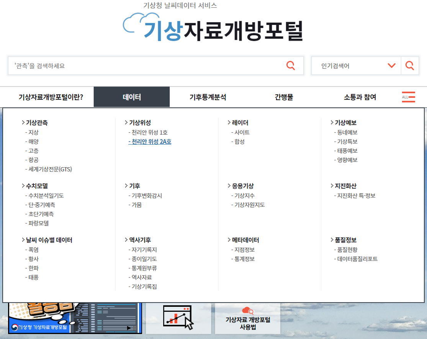Select 천리안 위성 2A호 link
The height and width of the screenshot is (339, 427).
click(x=150, y=142)
